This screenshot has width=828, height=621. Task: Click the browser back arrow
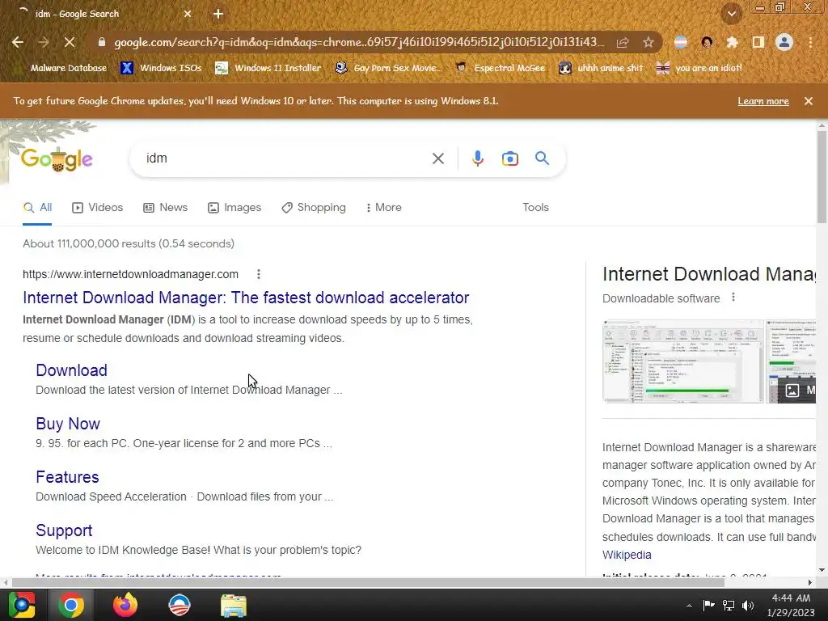tap(18, 42)
